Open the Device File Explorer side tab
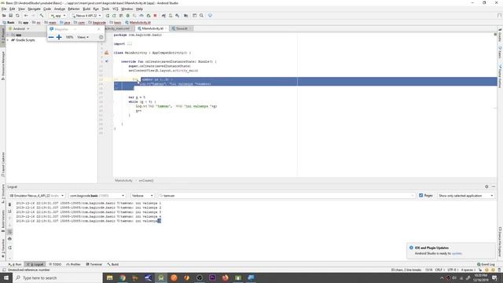This screenshot has width=503, height=283. [x=500, y=243]
